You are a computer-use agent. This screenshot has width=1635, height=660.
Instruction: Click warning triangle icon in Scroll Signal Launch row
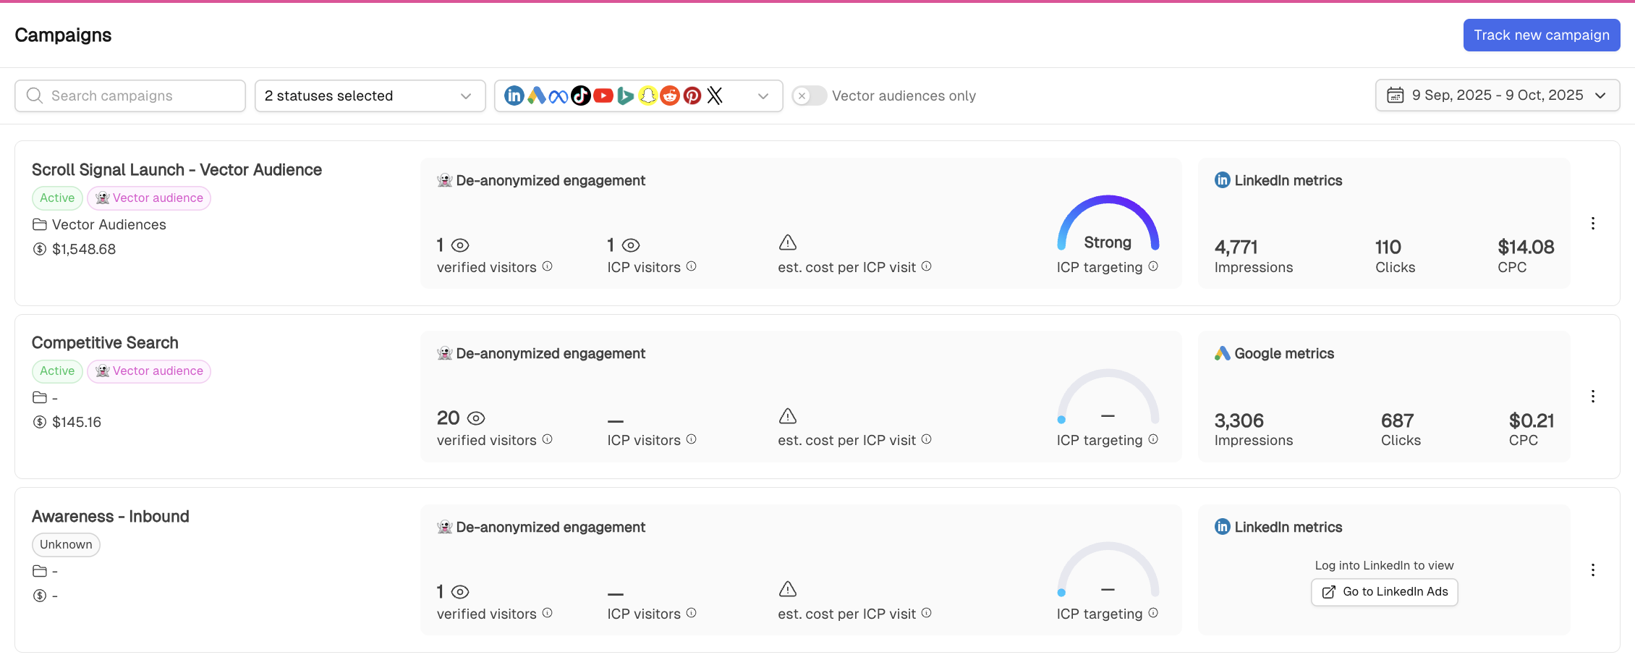tap(788, 242)
